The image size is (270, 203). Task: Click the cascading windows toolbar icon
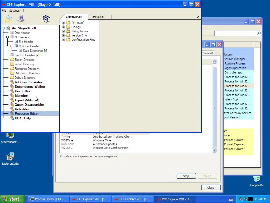(46, 19)
